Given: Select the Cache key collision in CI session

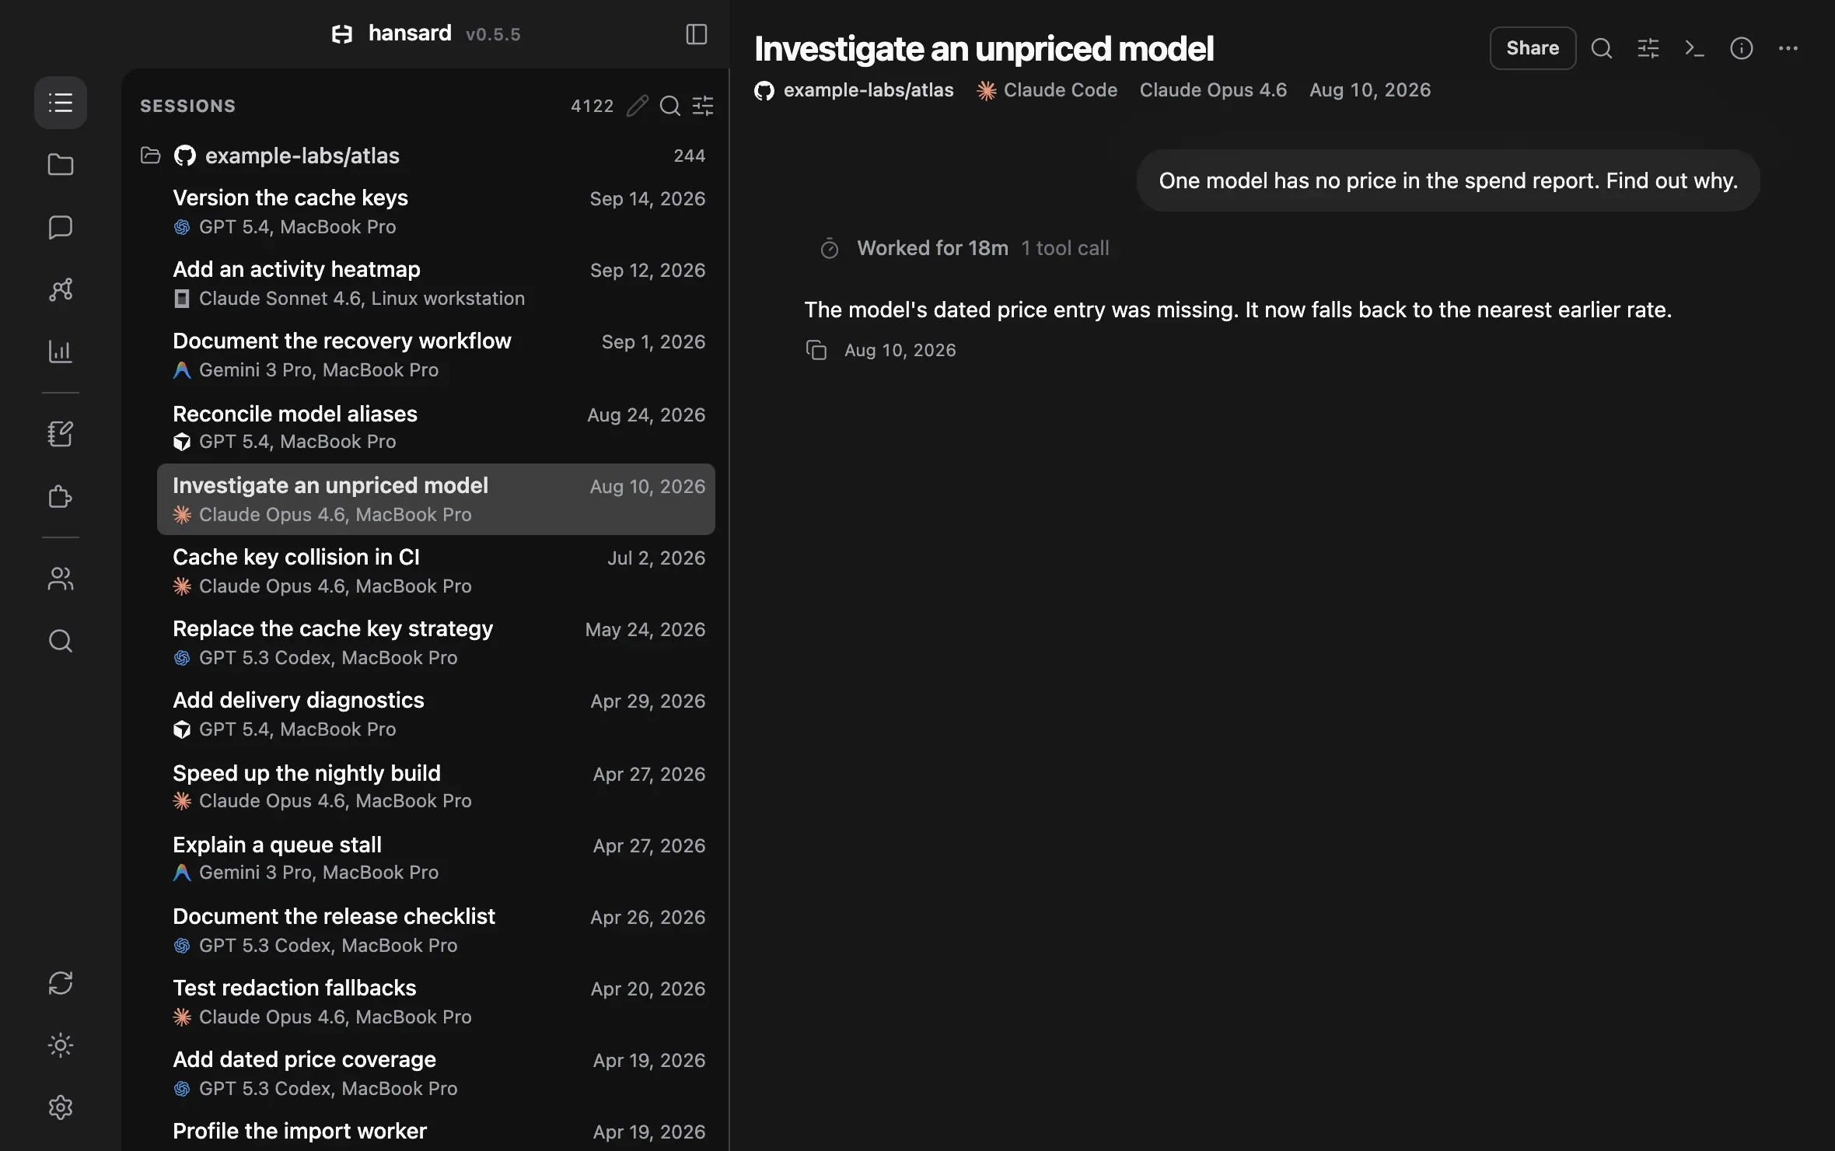Looking at the screenshot, I should point(436,571).
